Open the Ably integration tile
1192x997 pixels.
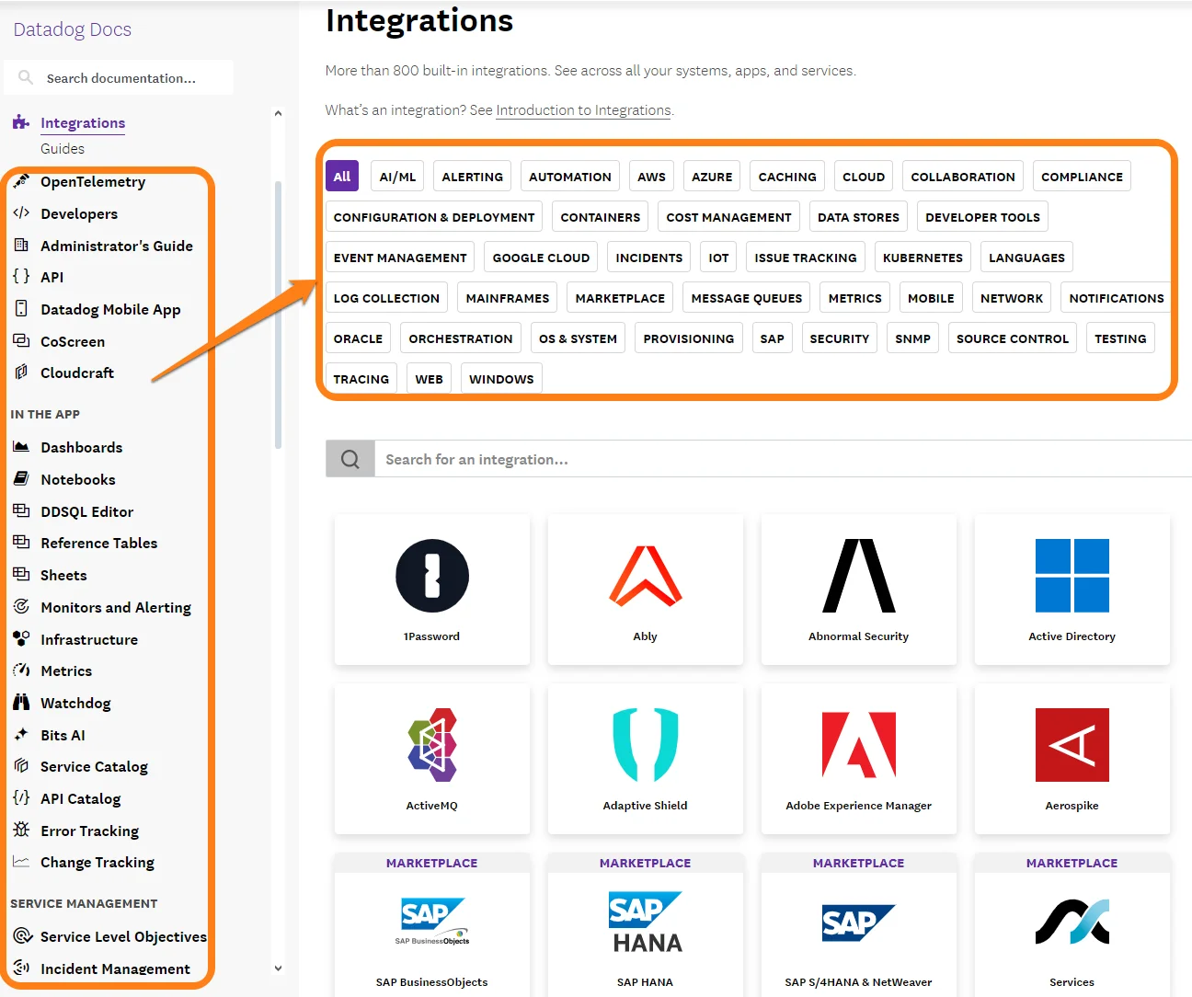point(646,590)
